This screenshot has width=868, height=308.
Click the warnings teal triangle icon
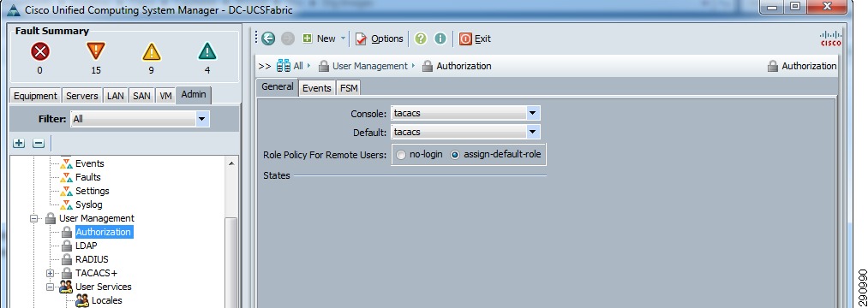pyautogui.click(x=207, y=52)
